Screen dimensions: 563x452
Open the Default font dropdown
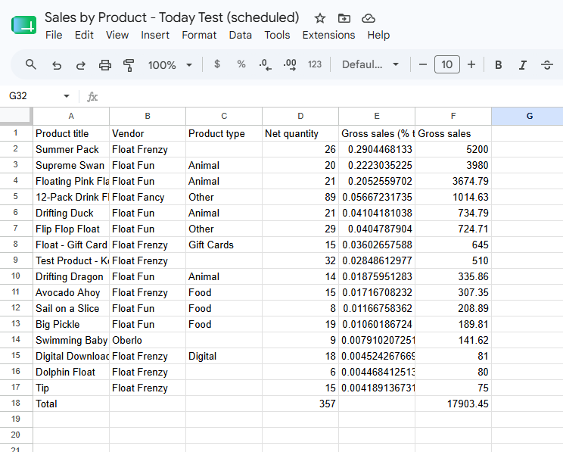click(x=370, y=64)
